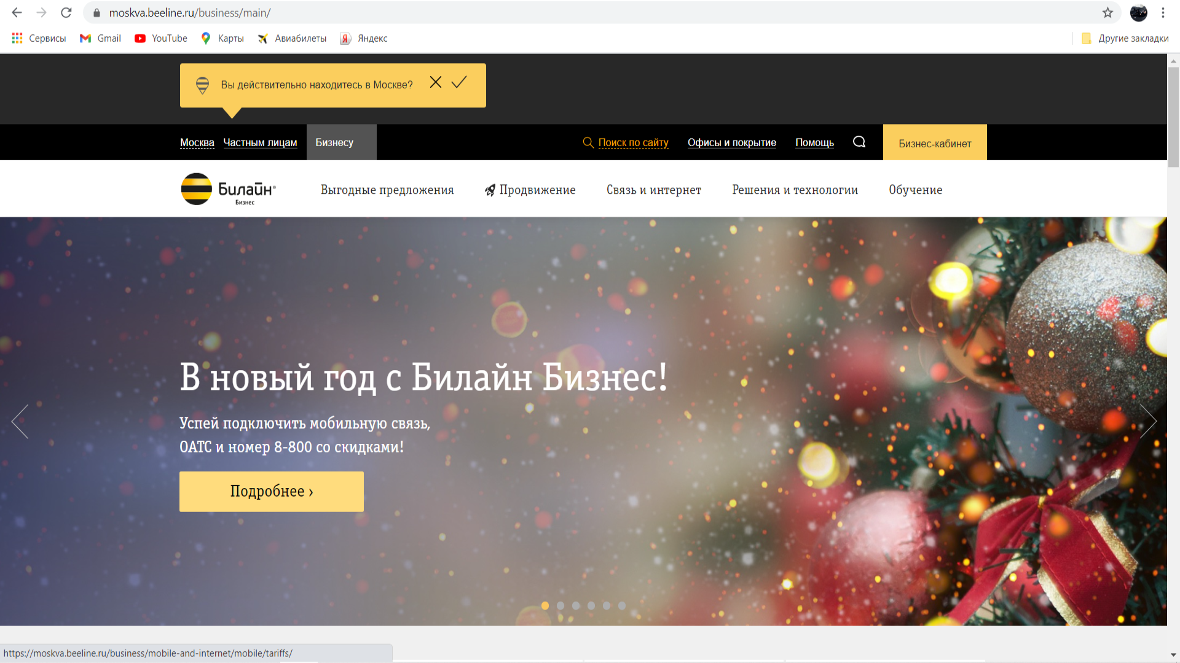Open the Обучение menu
Viewport: 1180px width, 663px height.
915,190
